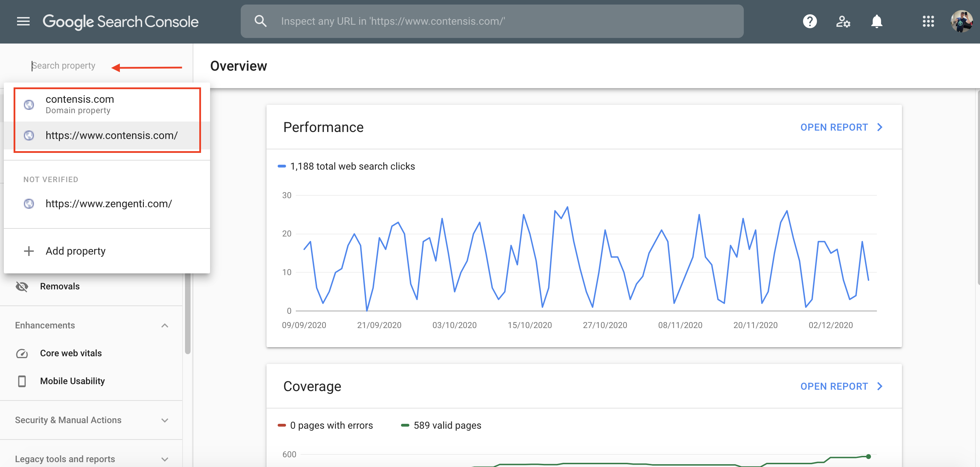Click the plus icon for Add property

(29, 251)
